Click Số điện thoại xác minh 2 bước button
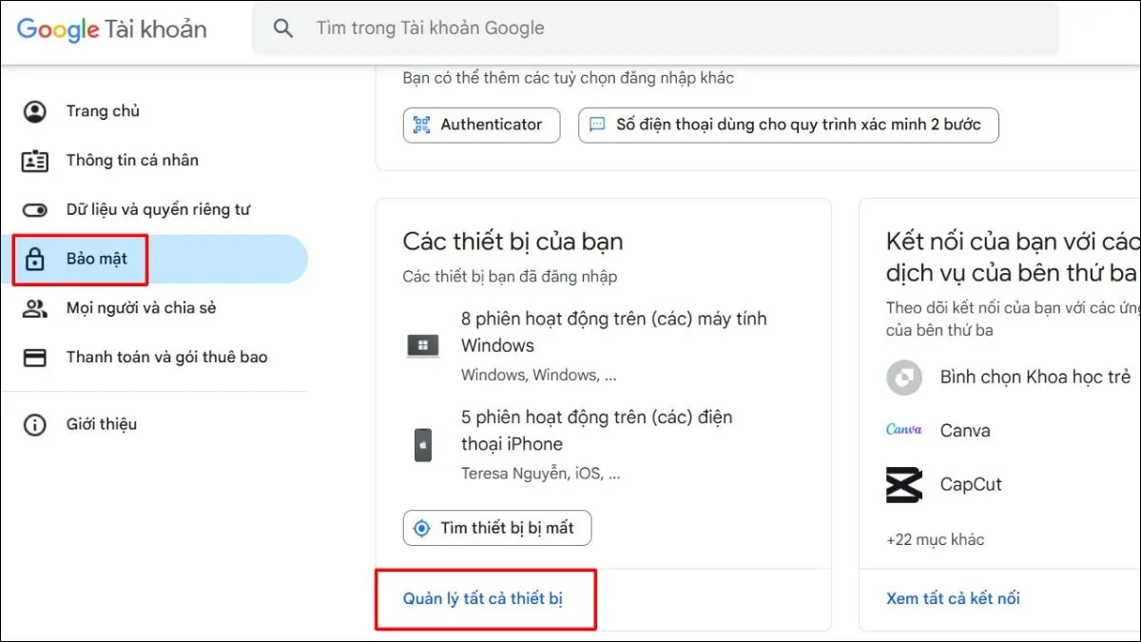This screenshot has width=1141, height=642. pos(788,125)
